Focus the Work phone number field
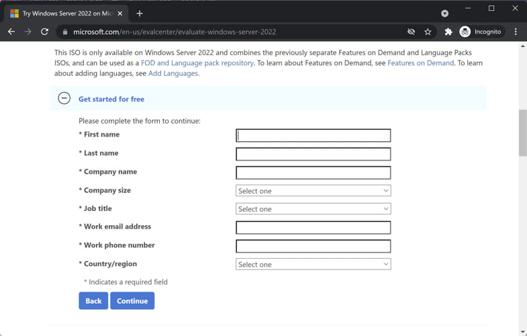This screenshot has width=527, height=336. (x=314, y=246)
